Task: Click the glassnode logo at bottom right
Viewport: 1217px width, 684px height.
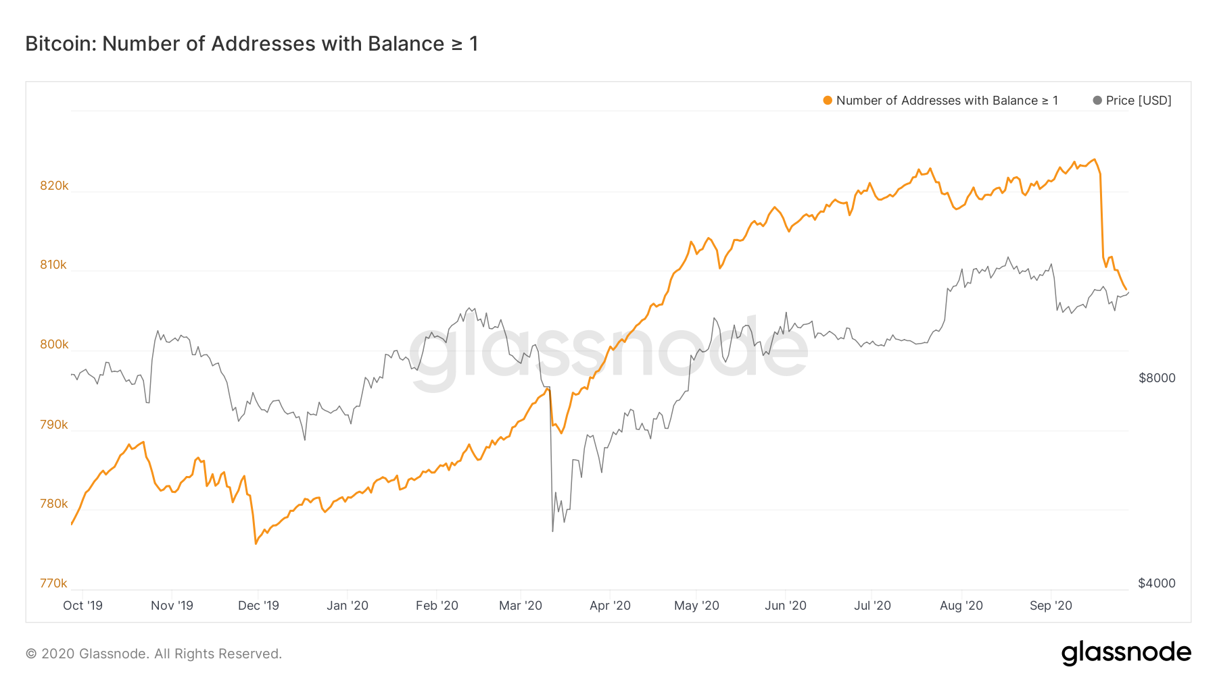Action: point(1126,653)
